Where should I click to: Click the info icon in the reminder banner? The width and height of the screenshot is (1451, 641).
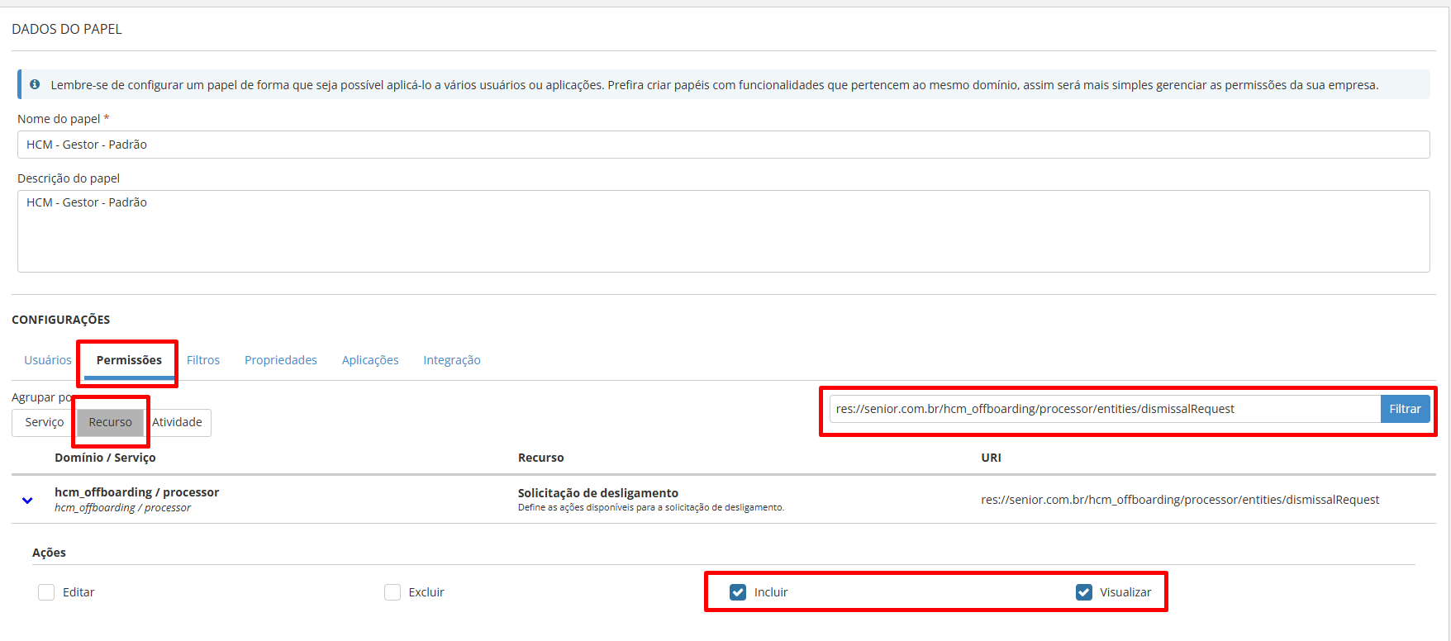point(35,84)
